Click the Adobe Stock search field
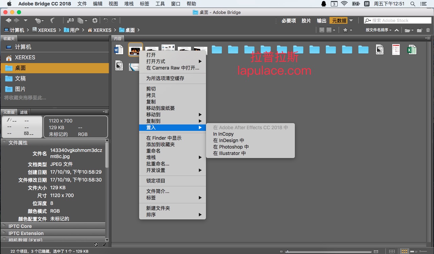Screen dimensions: 434x254 [397, 20]
